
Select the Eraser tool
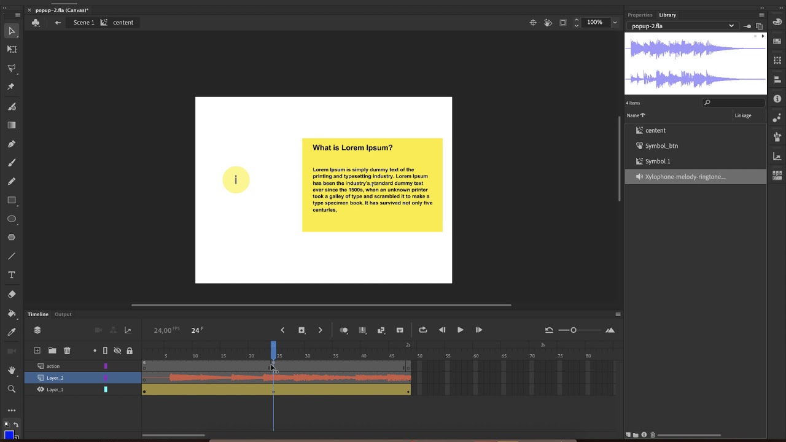(x=12, y=294)
